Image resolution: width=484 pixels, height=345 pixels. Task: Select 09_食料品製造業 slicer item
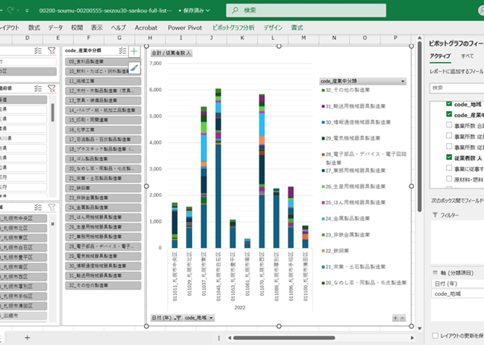coord(103,62)
